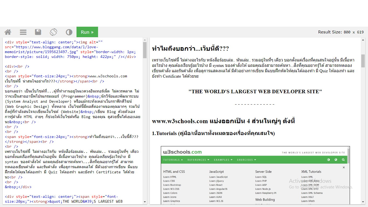Screen dimensions: 368x207
Task: Click the heading "ทำไมถึงบอกว่า...เว็บนี้ดี???" in result
Action: [x=190, y=49]
